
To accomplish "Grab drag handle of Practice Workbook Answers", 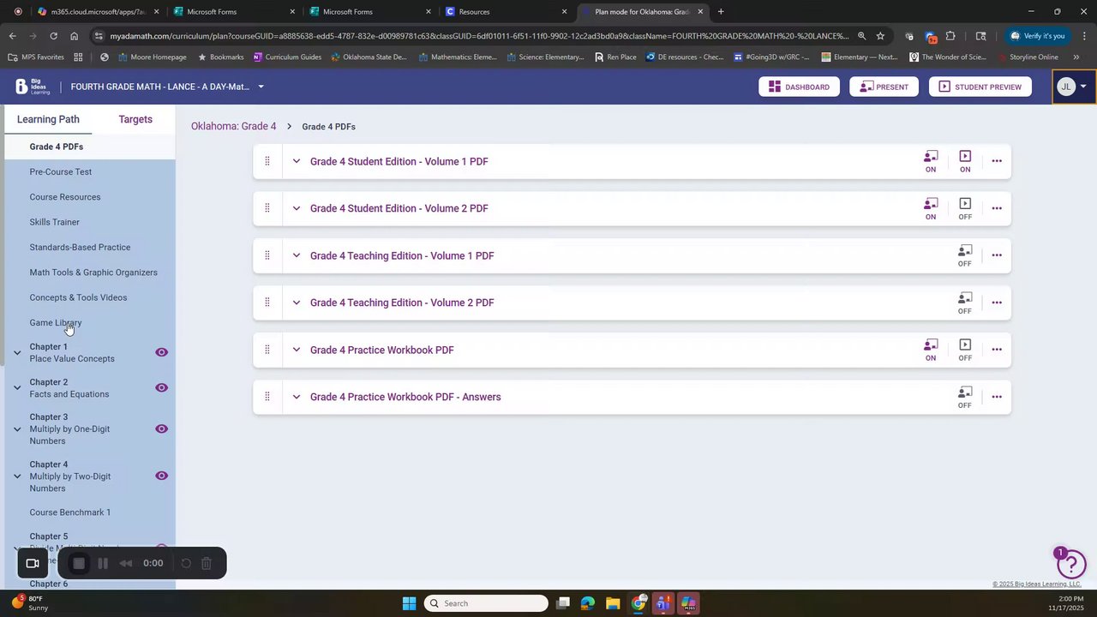I will click(267, 397).
